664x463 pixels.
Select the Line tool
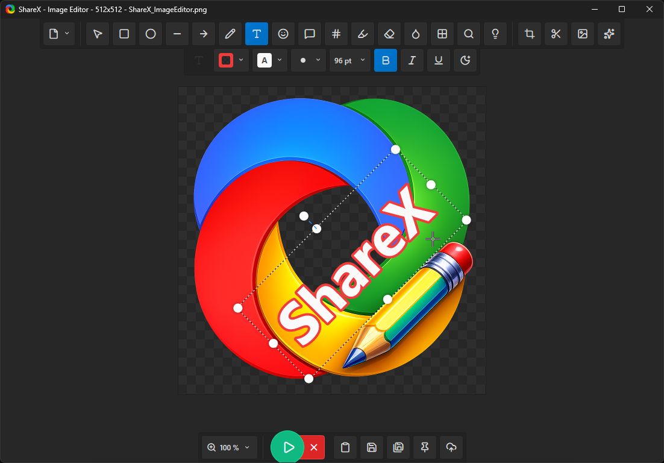click(177, 34)
